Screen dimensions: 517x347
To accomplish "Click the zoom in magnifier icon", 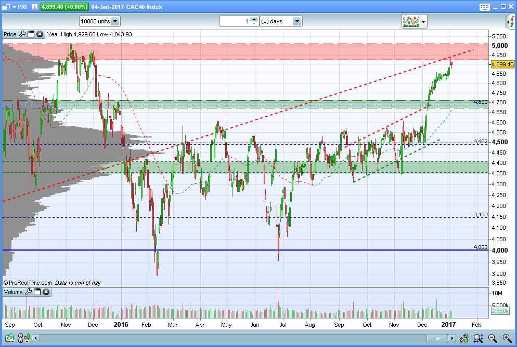I will point(507,338).
